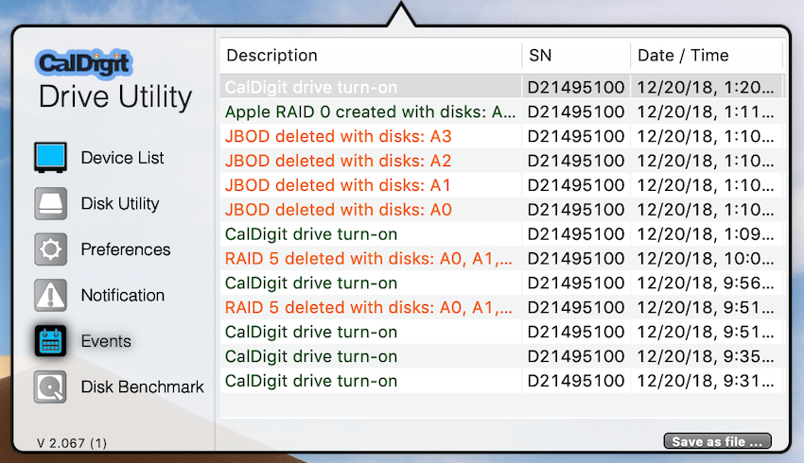The width and height of the screenshot is (804, 463).
Task: Select JBOD deleted with disks: A3 row
Action: (x=501, y=136)
